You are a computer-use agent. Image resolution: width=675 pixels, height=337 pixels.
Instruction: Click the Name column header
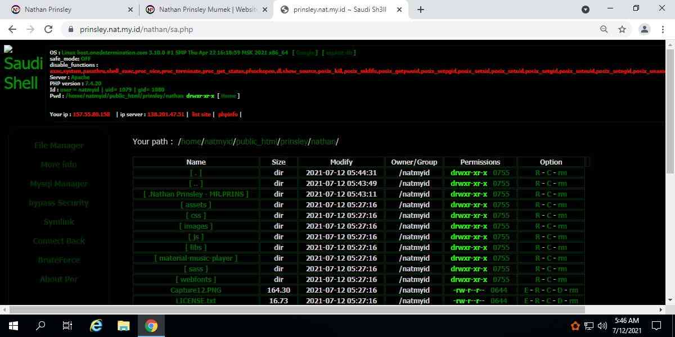[x=196, y=162]
